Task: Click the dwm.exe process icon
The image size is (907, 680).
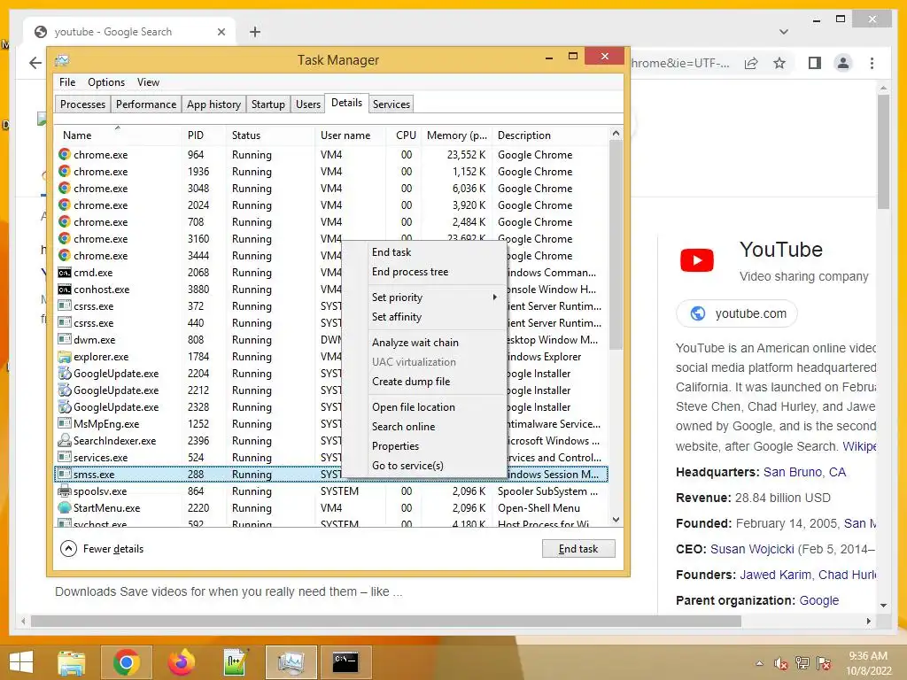Action: click(64, 340)
